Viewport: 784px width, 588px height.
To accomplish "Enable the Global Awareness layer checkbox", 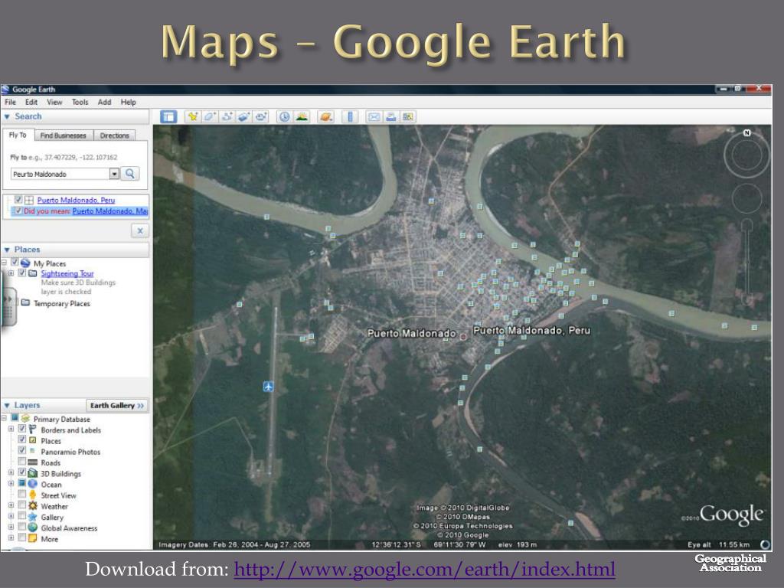I will coord(22,527).
